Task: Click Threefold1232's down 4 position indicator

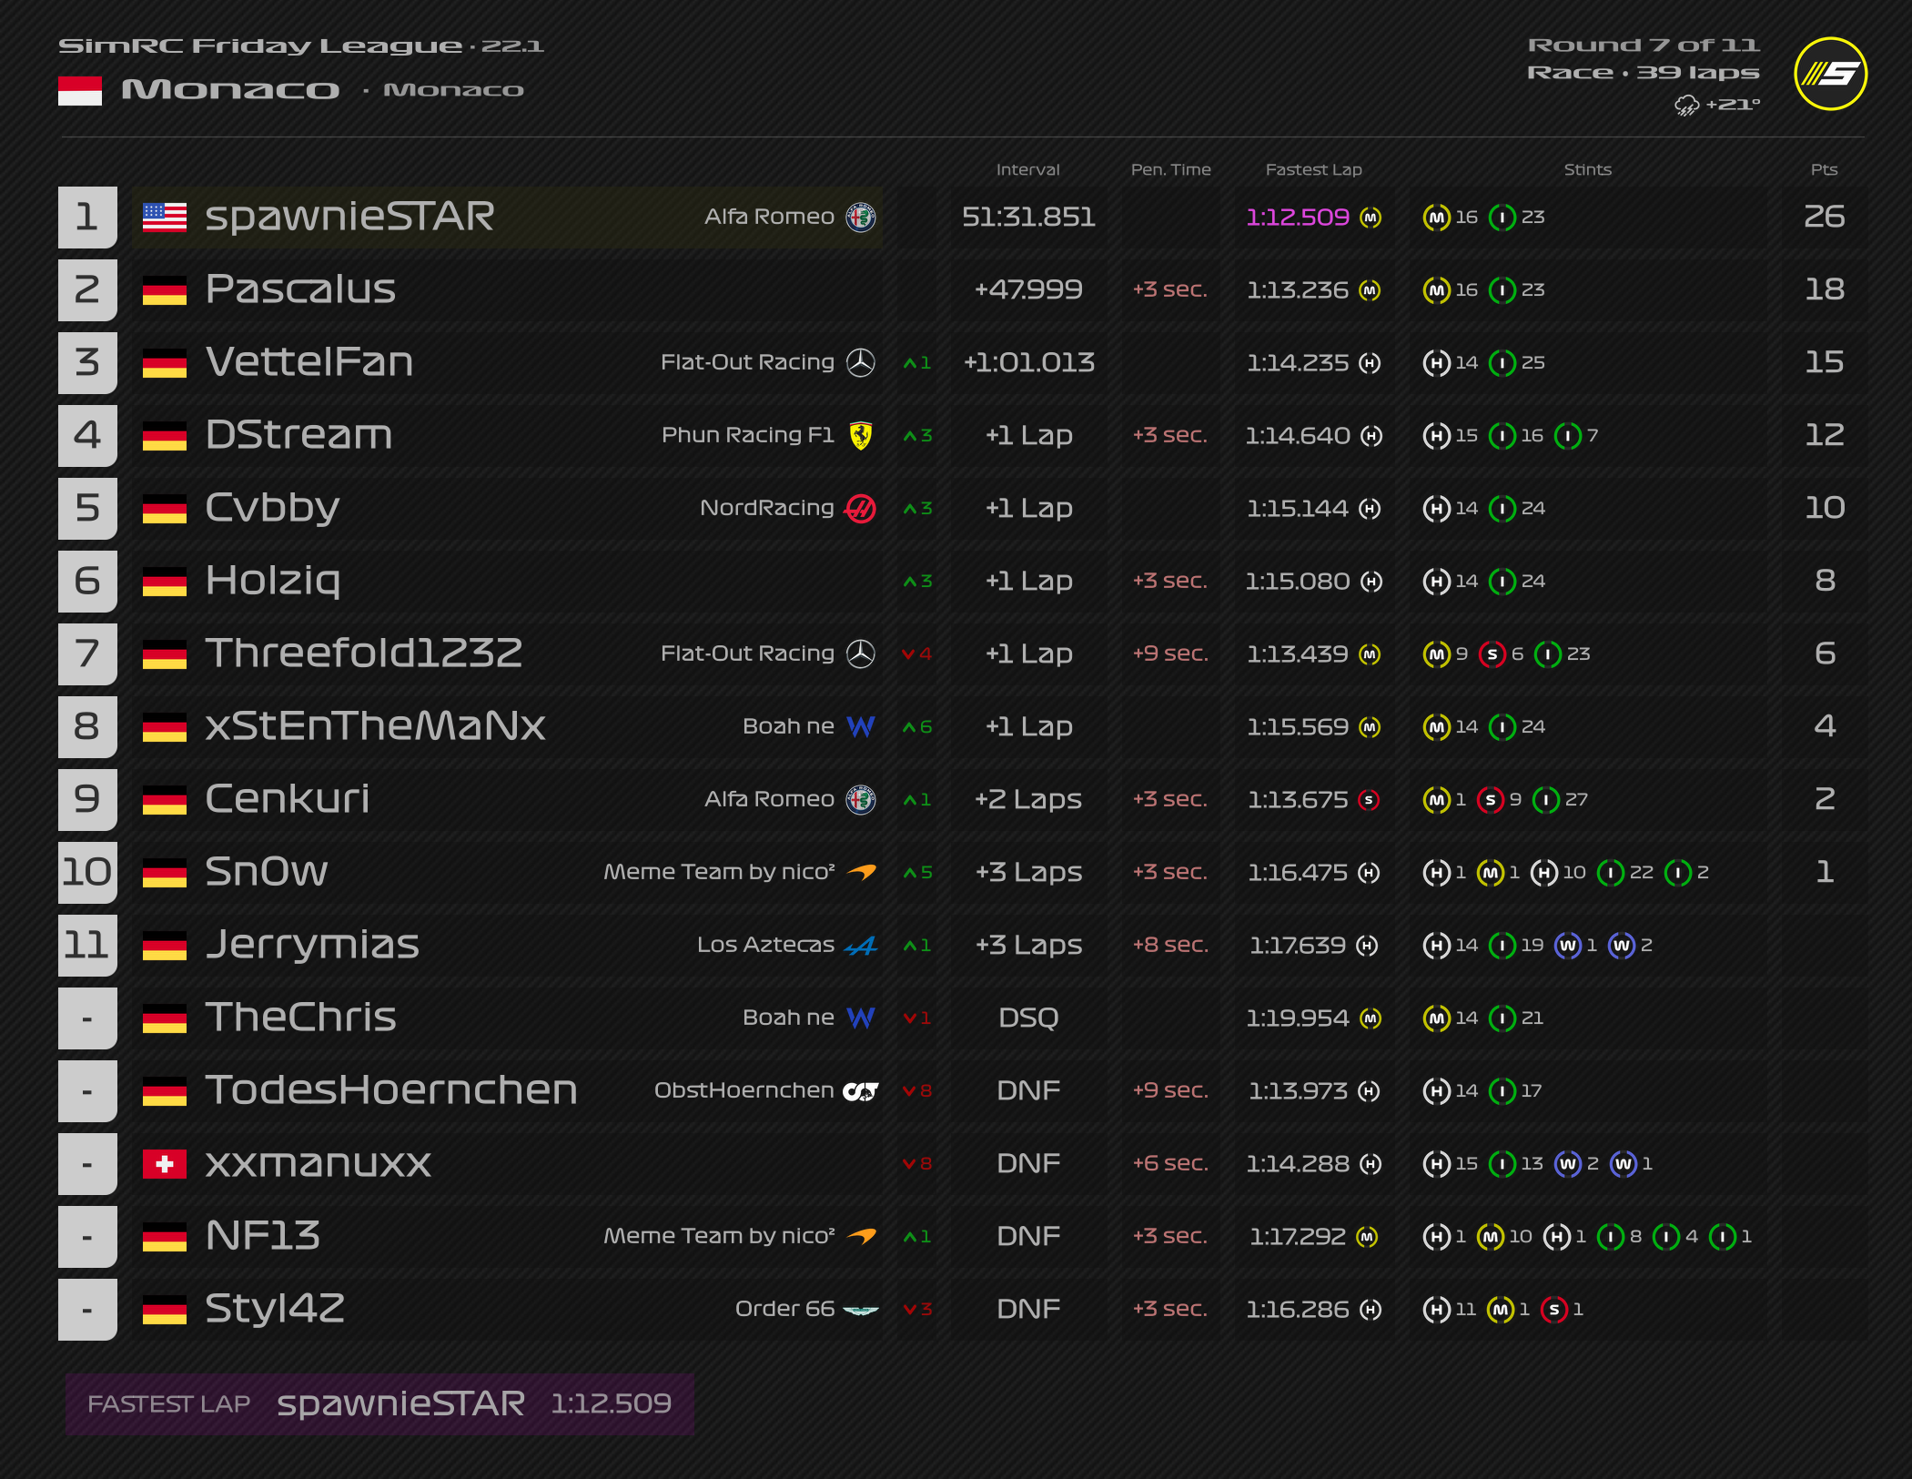Action: [x=916, y=653]
